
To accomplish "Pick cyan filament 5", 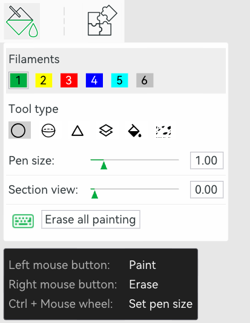I will 120,80.
